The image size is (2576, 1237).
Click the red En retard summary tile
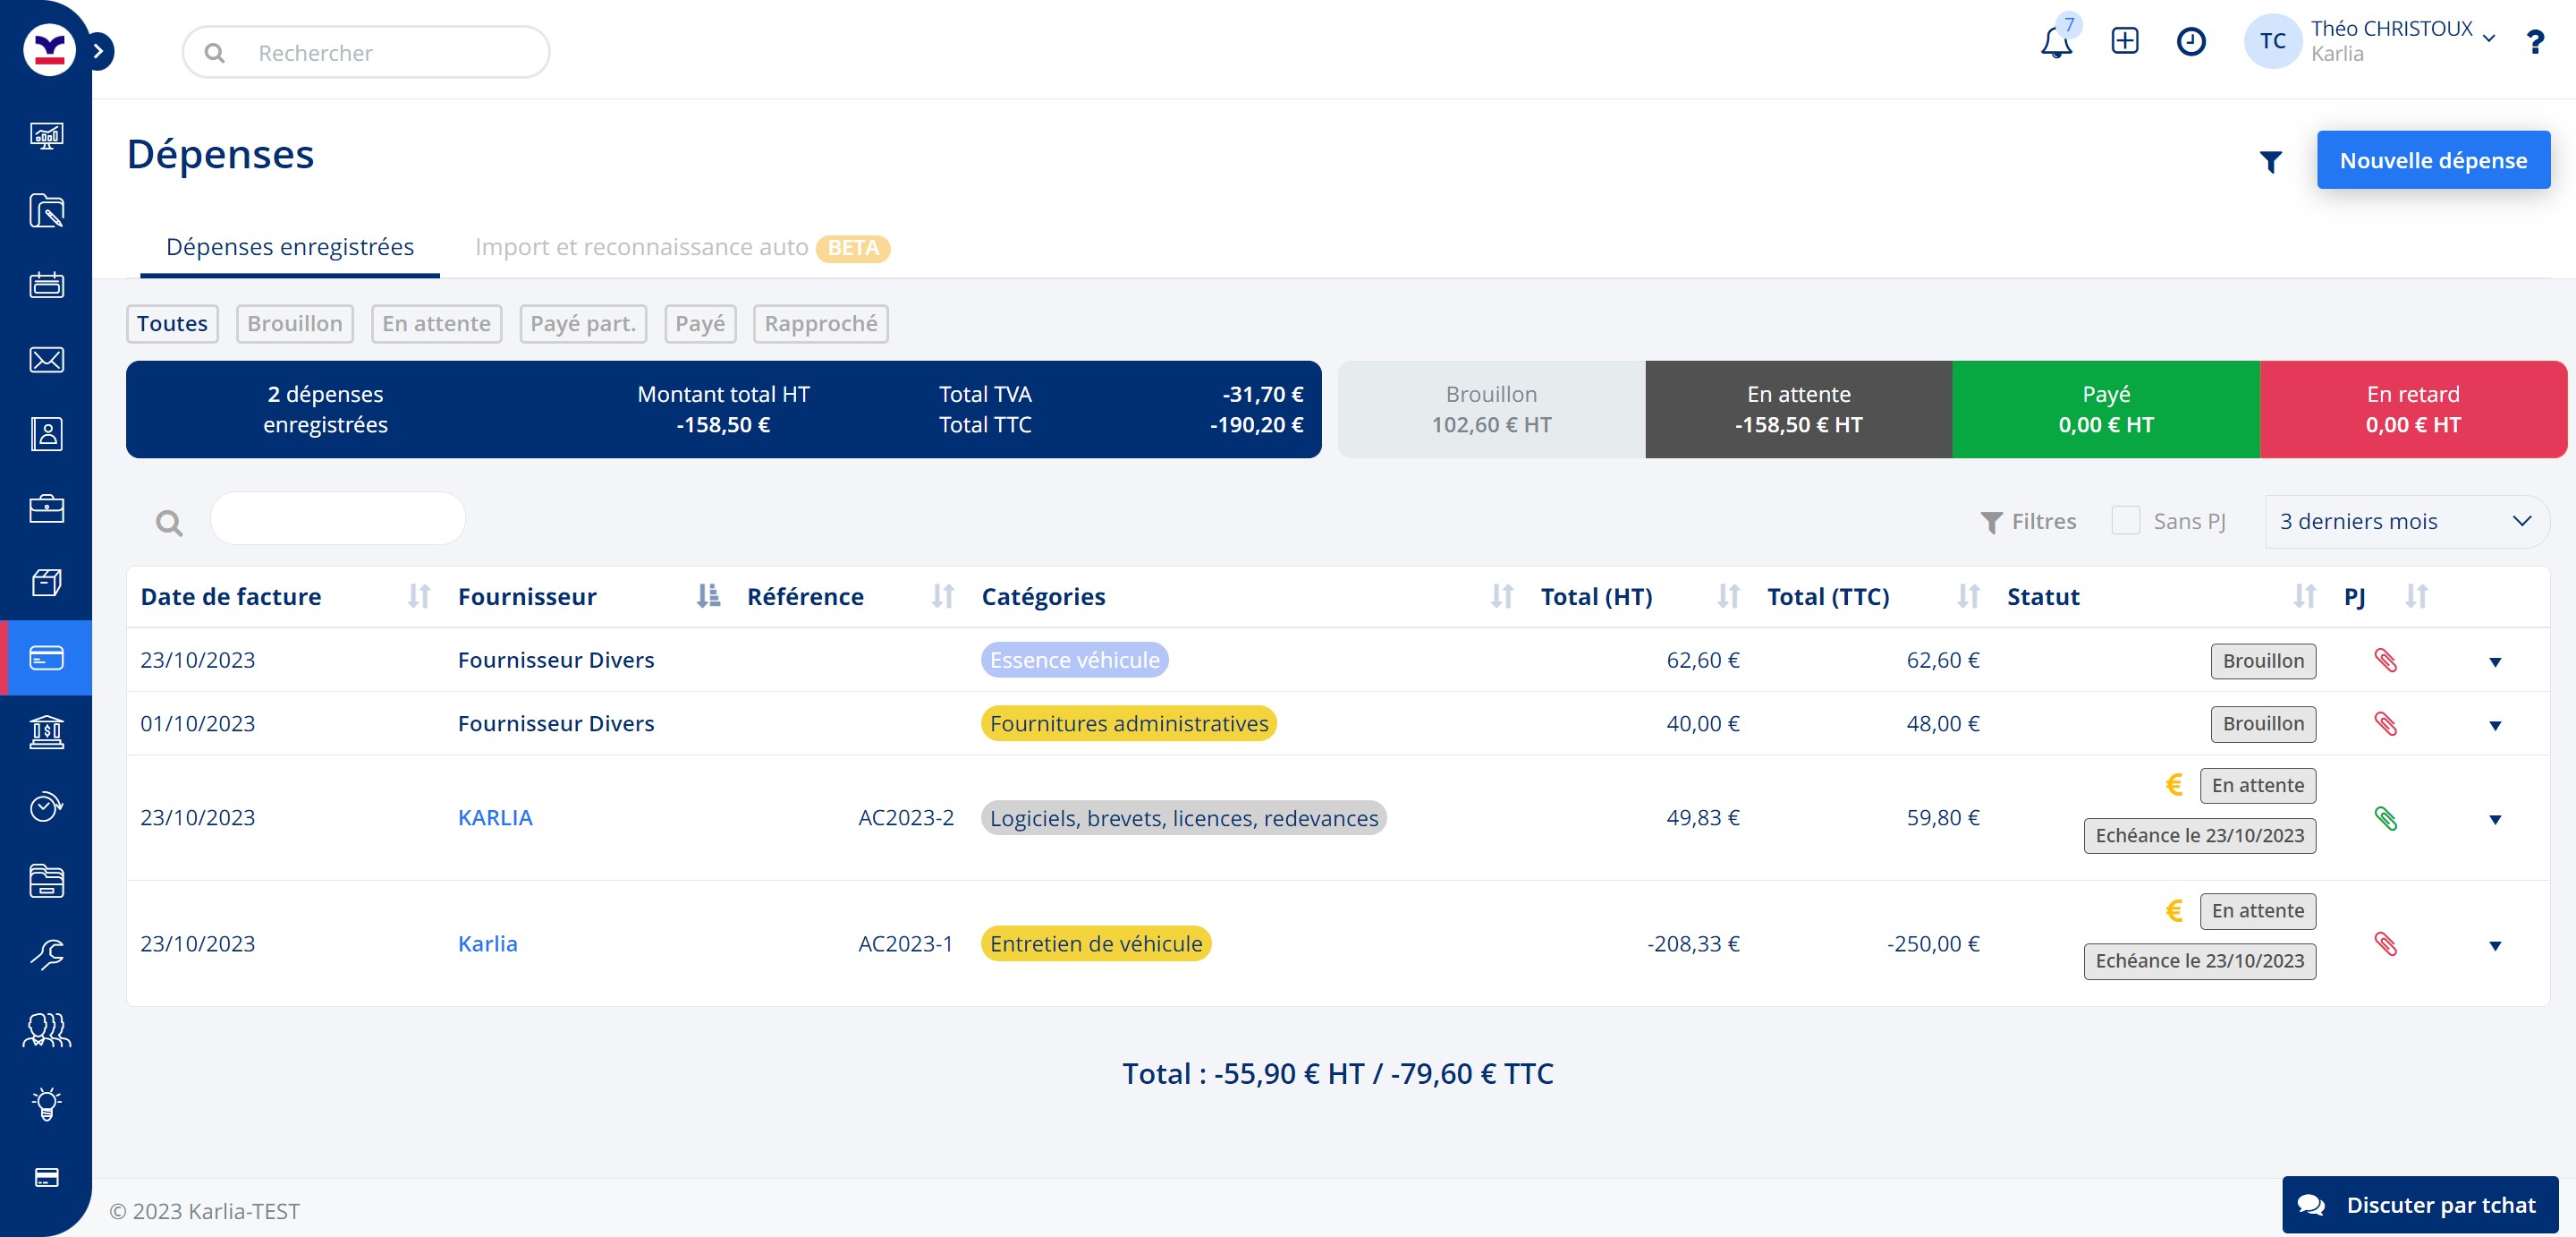(x=2412, y=409)
